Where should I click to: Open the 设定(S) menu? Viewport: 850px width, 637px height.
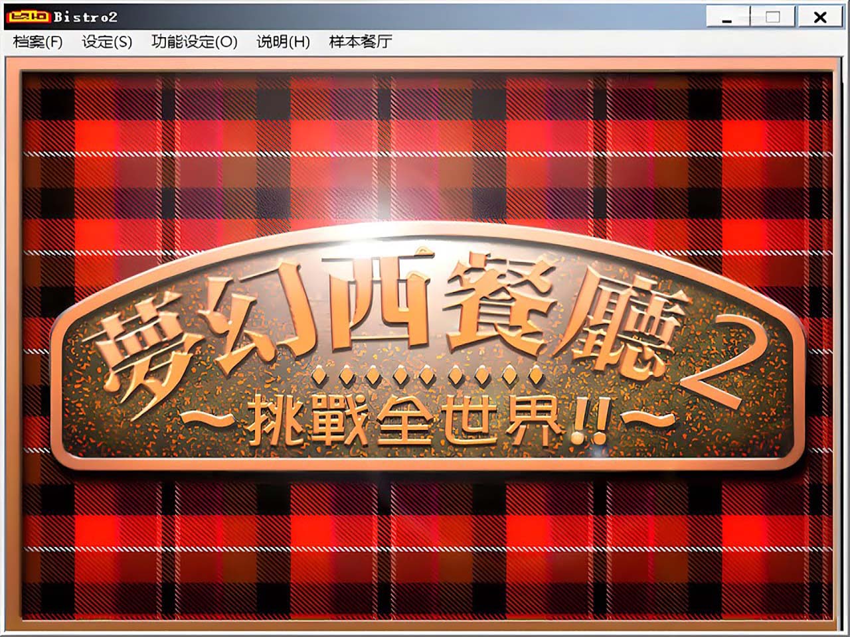coord(107,42)
